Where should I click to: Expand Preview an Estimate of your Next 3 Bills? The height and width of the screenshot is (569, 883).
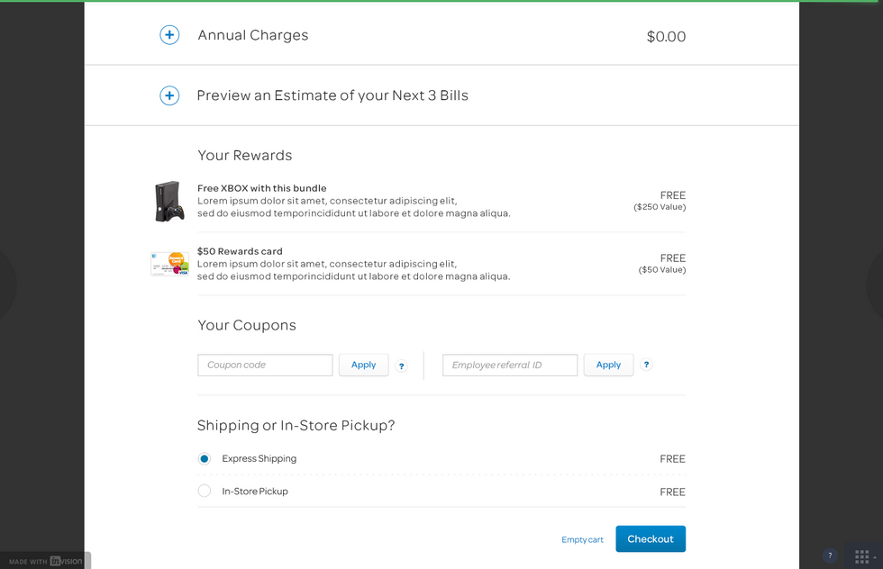(x=169, y=95)
